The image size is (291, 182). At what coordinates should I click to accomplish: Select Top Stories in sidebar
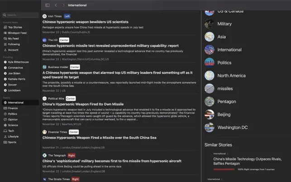(x=13, y=27)
